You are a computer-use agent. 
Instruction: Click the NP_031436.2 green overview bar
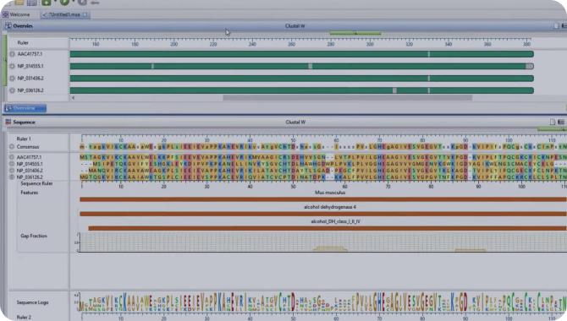point(301,79)
